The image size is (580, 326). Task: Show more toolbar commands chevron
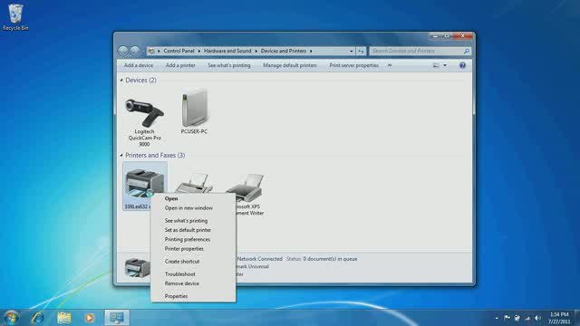pyautogui.click(x=390, y=65)
